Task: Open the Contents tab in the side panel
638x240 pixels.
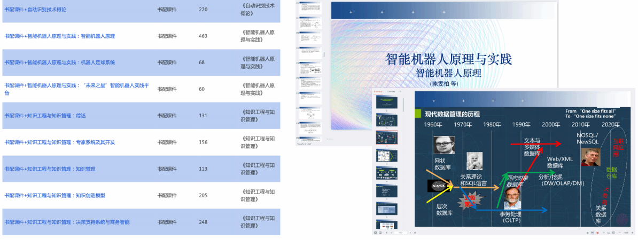Action: (x=391, y=92)
